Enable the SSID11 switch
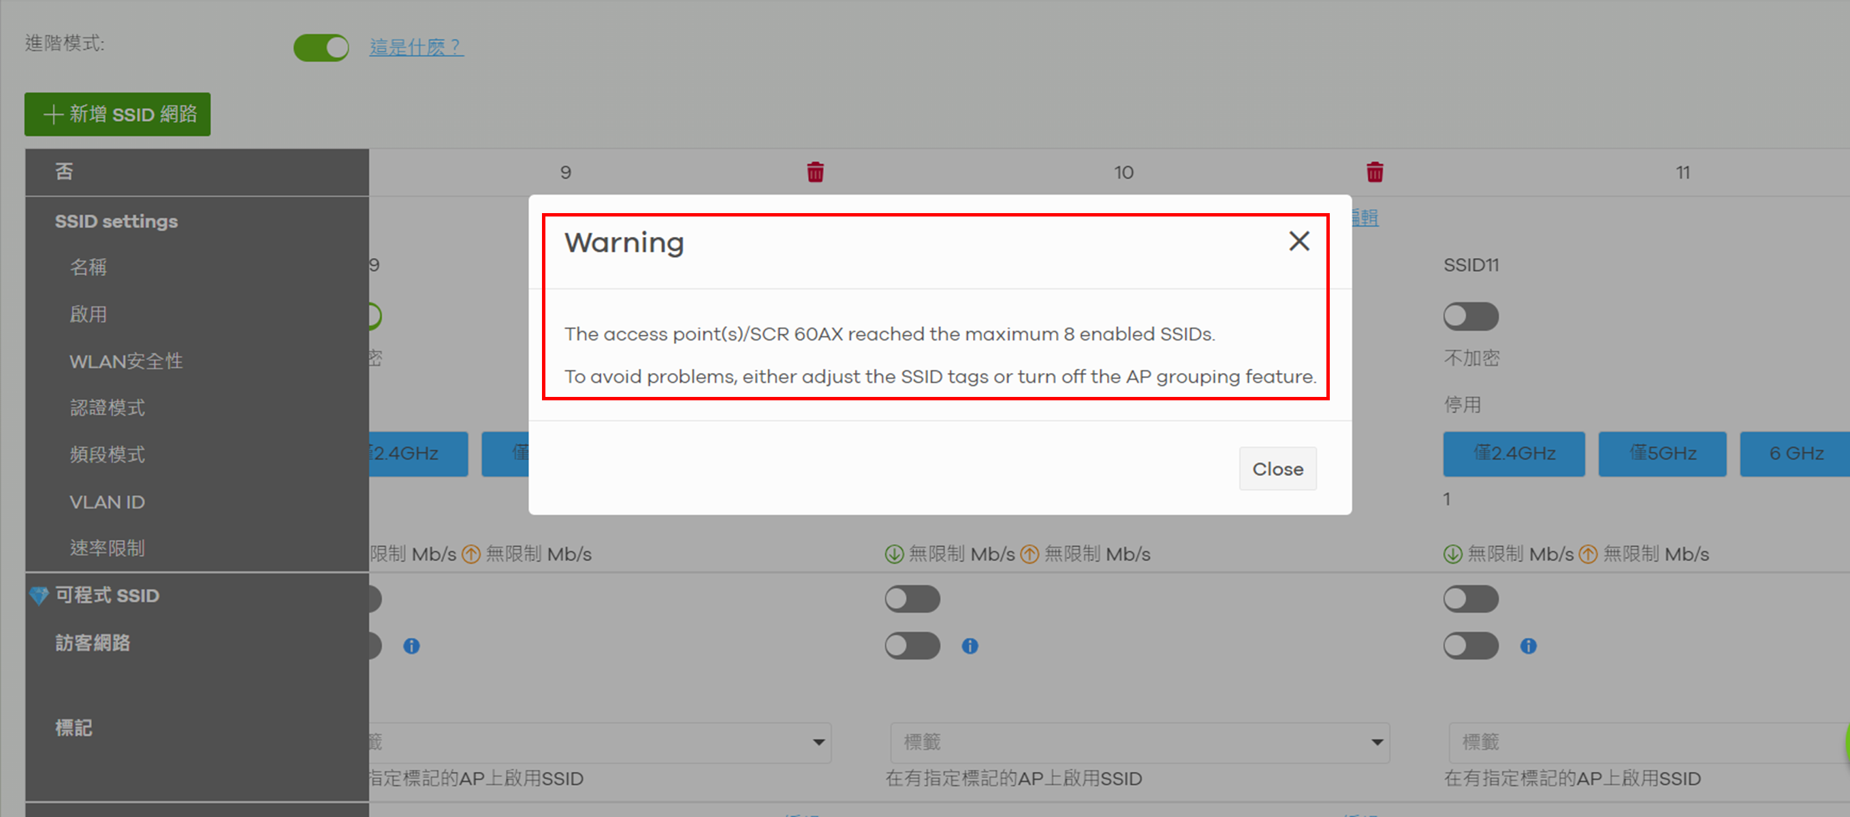The height and width of the screenshot is (817, 1850). 1470,317
